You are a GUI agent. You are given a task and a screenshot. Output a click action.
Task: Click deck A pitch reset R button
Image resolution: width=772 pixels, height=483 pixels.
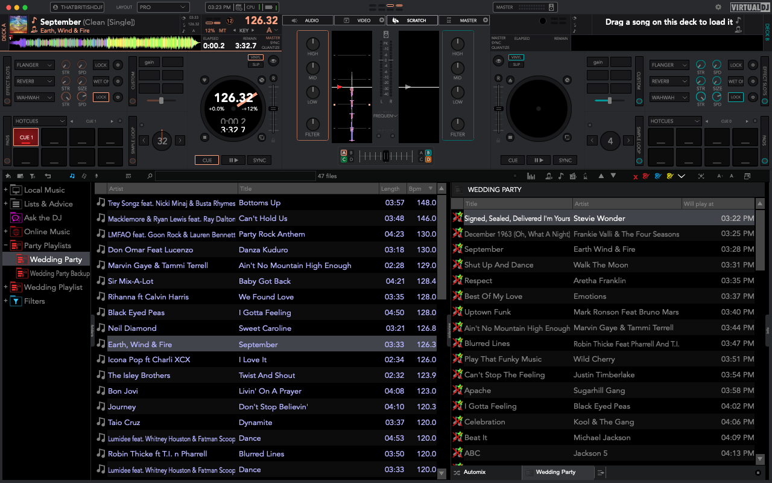pos(273,78)
